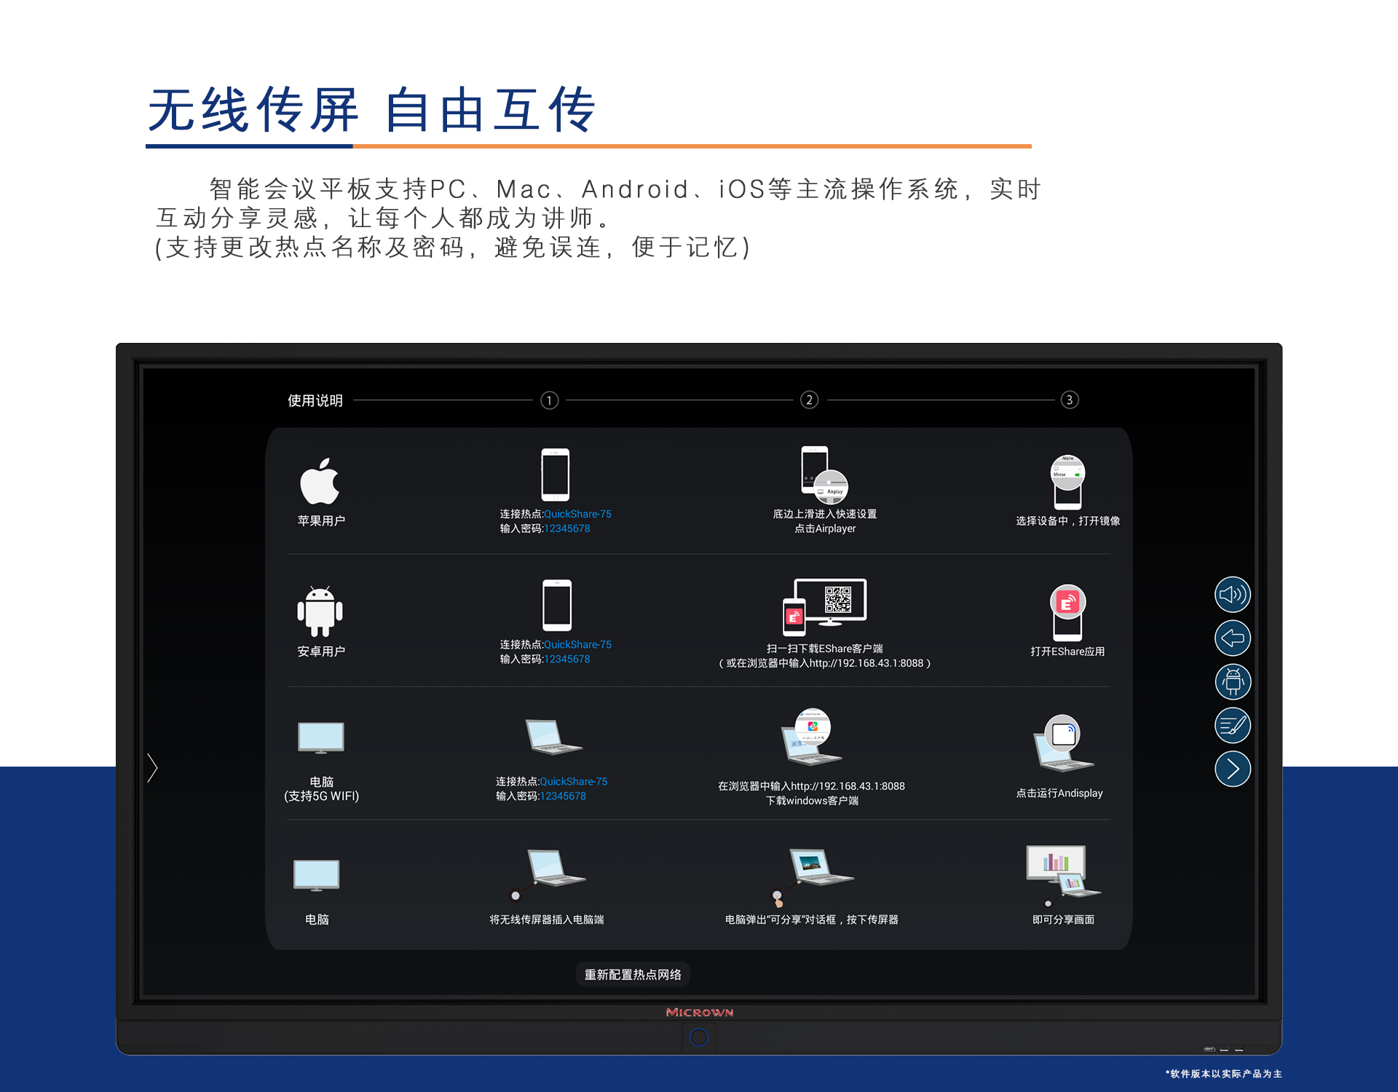Click the monitor icon for 电脑 (支持5G WIFI)
This screenshot has width=1398, height=1092.
[x=321, y=738]
